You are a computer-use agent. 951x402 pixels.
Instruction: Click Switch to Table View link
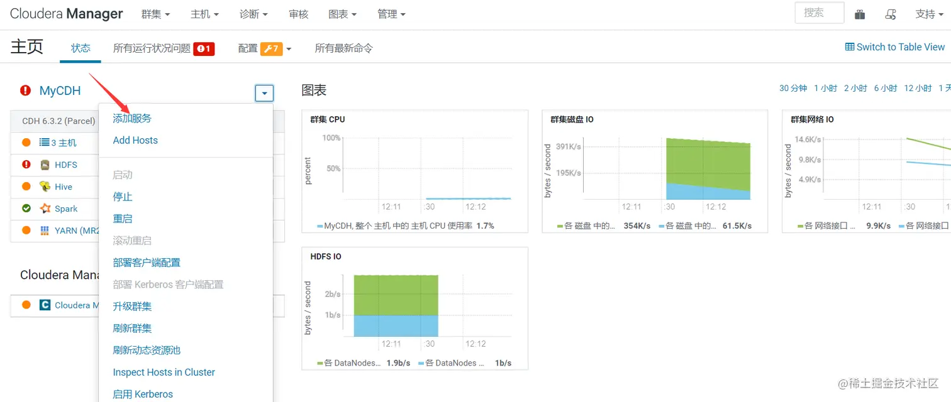click(895, 47)
